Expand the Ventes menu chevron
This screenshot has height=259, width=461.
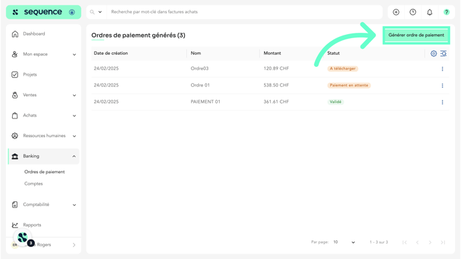74,95
